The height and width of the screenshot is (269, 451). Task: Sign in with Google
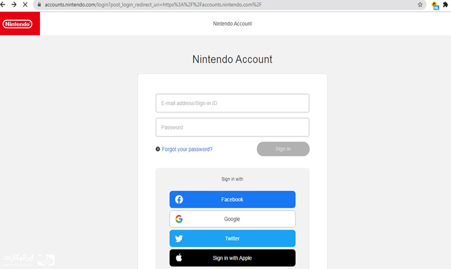click(x=232, y=219)
